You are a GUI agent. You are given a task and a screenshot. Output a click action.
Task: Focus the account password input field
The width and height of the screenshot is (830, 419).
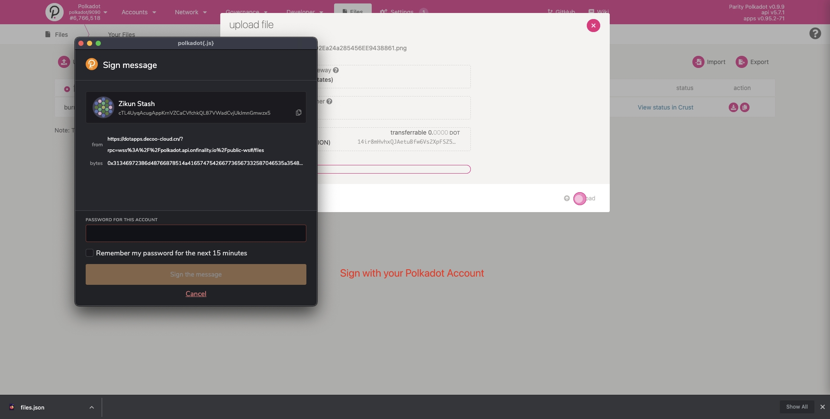point(196,233)
